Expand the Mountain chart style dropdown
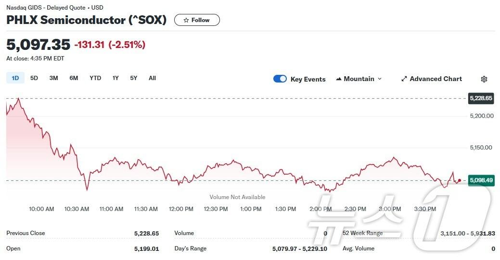Image resolution: width=500 pixels, height=260 pixels. pyautogui.click(x=380, y=79)
